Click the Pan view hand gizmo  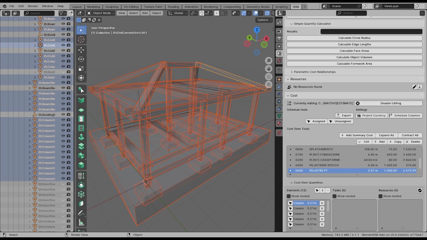coord(269,69)
